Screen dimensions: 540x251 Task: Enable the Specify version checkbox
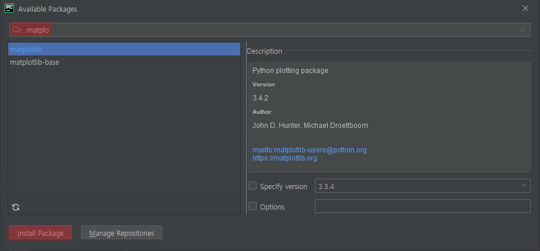(x=253, y=186)
